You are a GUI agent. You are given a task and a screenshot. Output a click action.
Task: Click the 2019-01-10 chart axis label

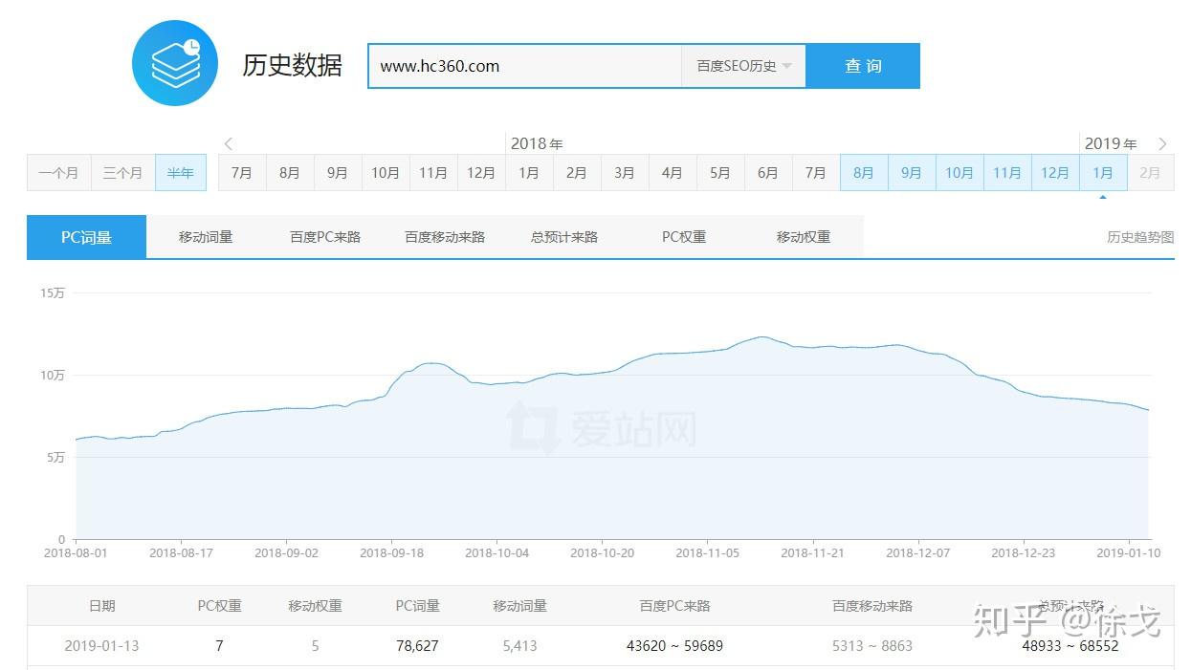click(1128, 552)
